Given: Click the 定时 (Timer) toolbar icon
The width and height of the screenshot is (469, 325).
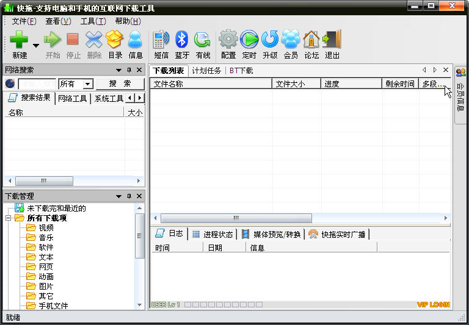Looking at the screenshot, I should pos(249,40).
